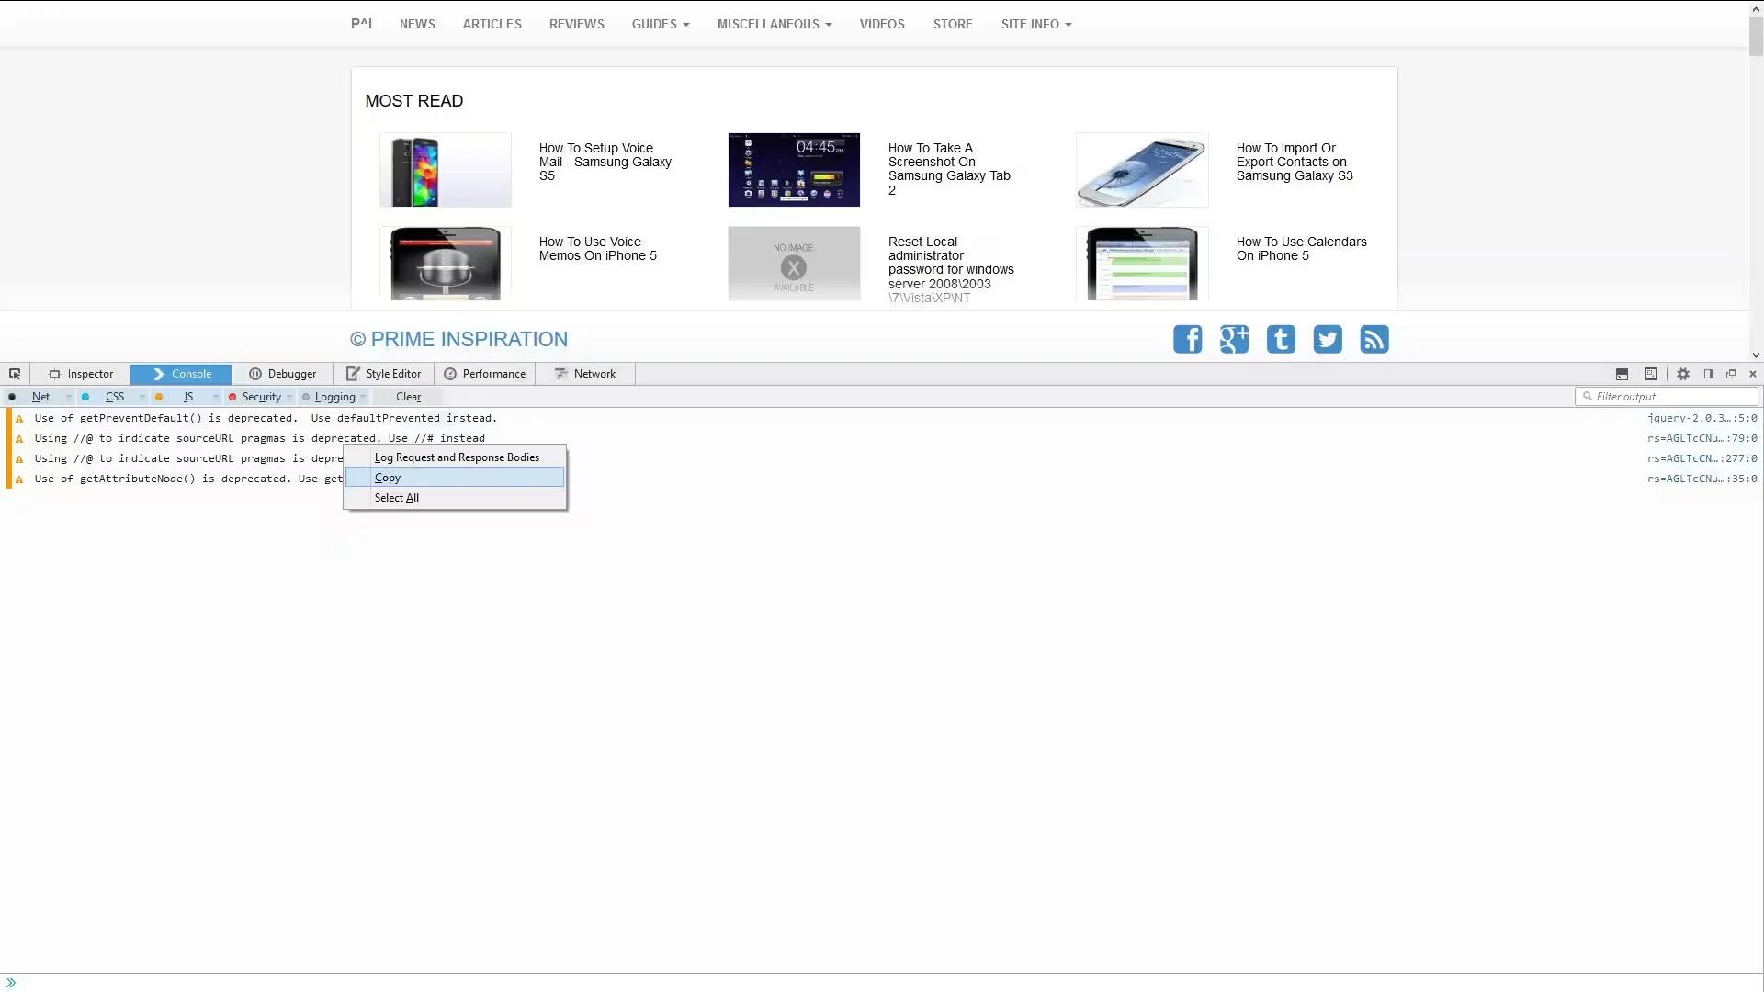Click Samsung Galaxy S3 contacts thumbnail
Image resolution: width=1764 pixels, height=992 pixels.
tap(1142, 170)
